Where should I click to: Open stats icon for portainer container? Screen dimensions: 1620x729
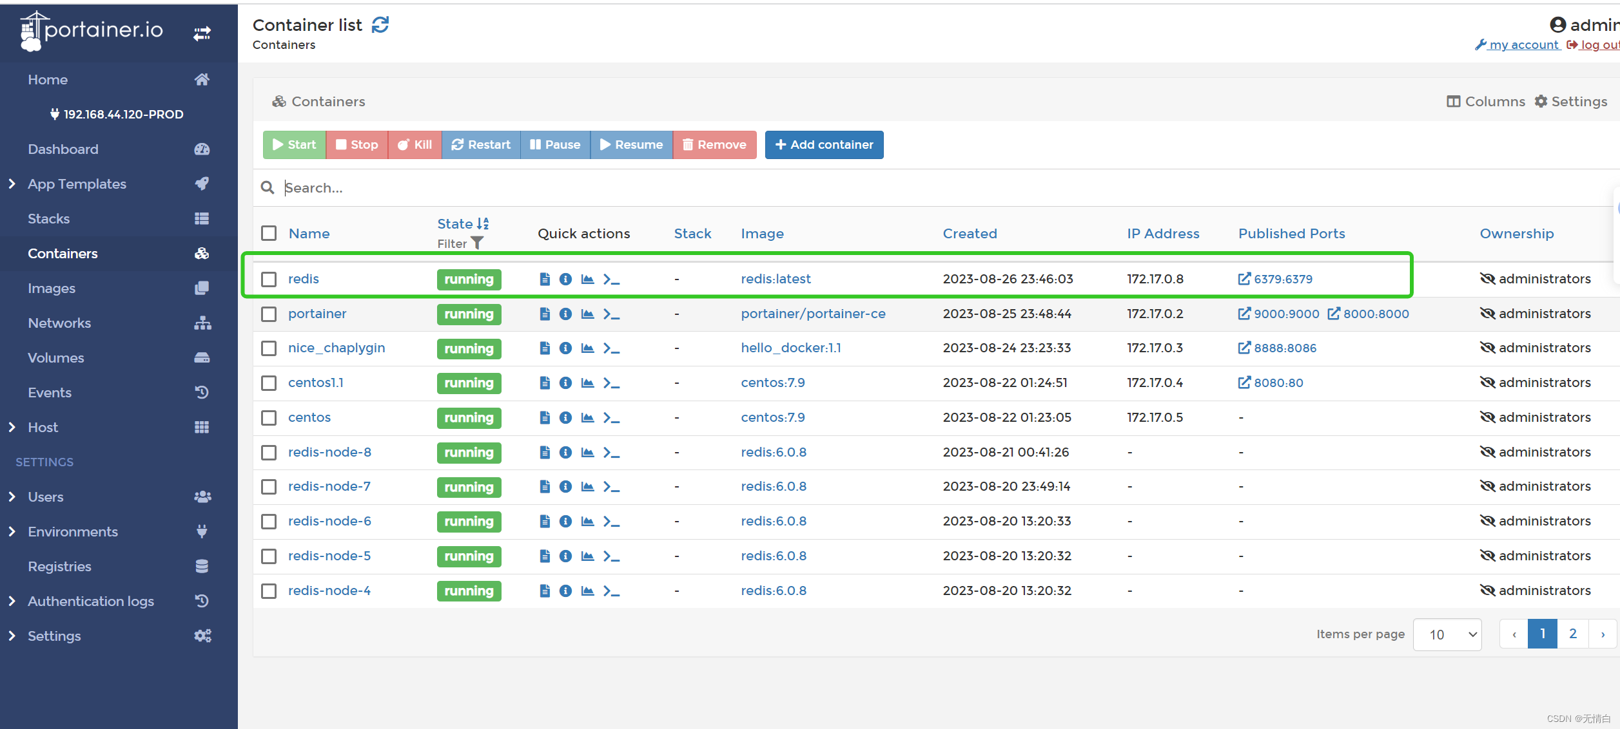[x=587, y=314]
